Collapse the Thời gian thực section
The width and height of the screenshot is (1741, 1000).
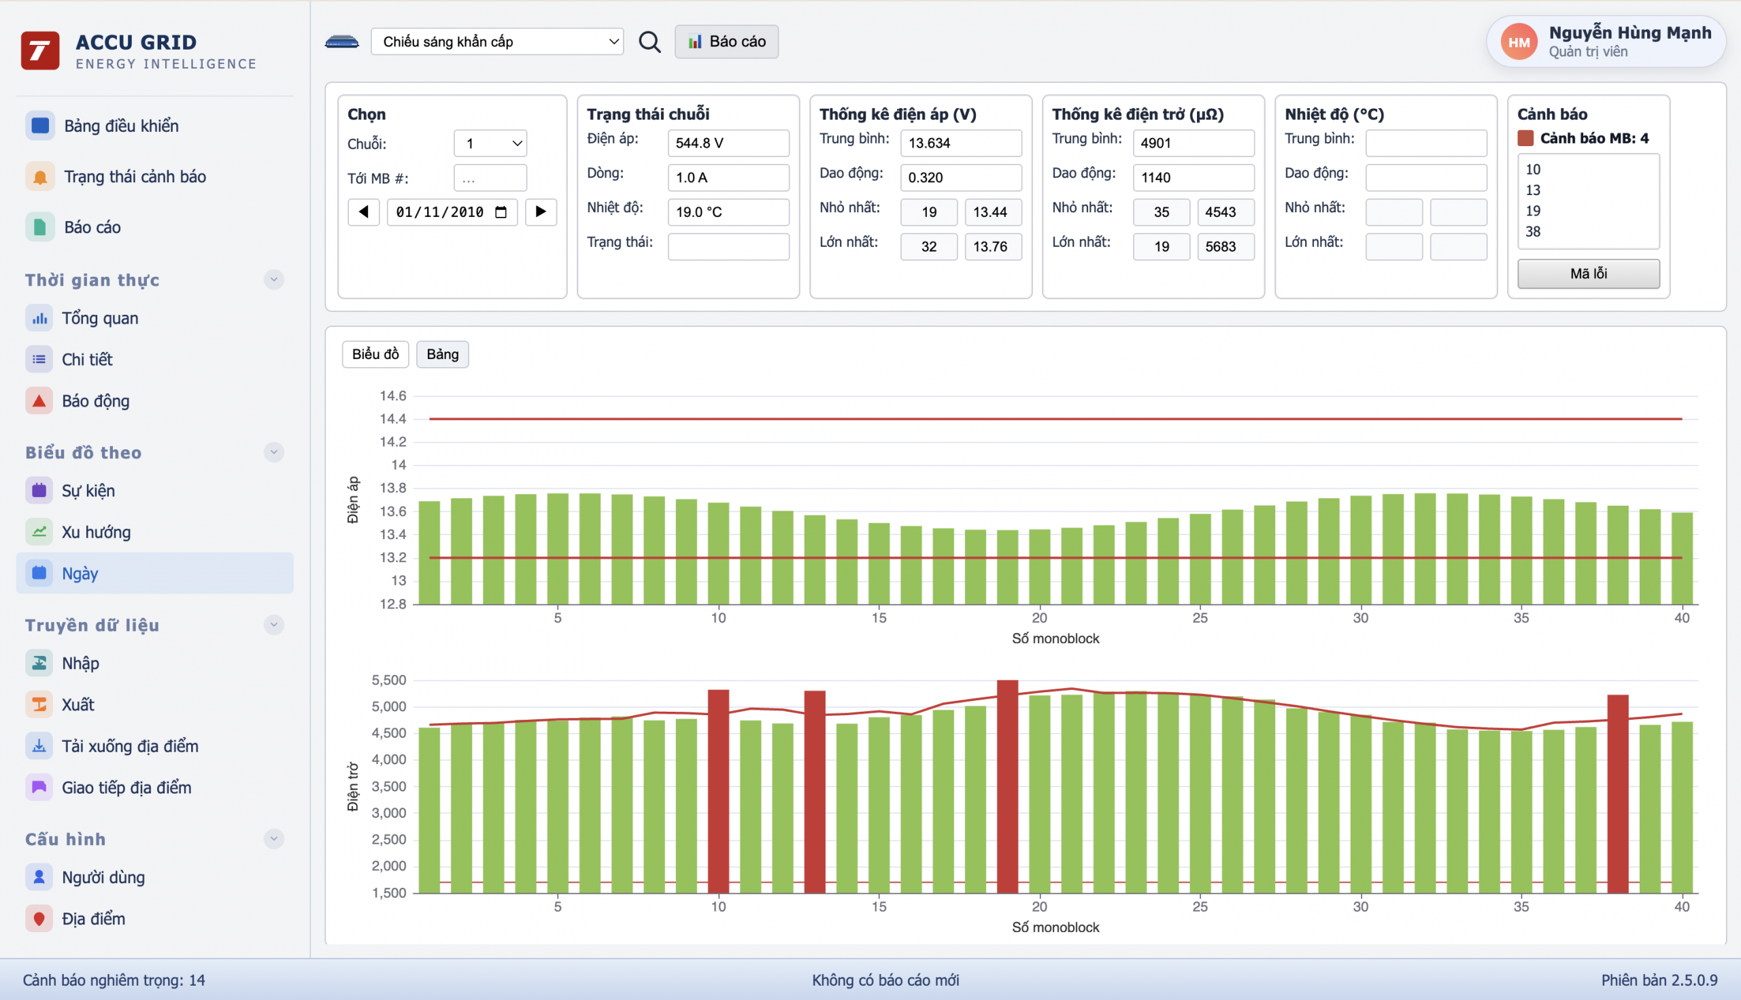273,279
